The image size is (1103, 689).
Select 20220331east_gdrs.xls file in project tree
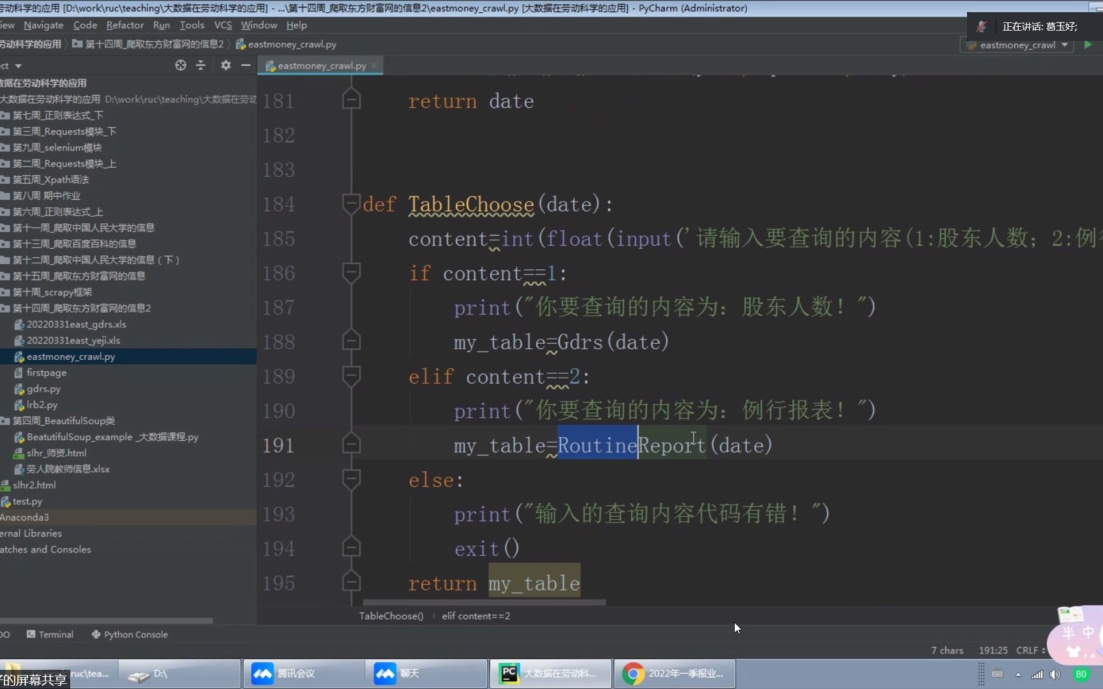click(x=76, y=324)
